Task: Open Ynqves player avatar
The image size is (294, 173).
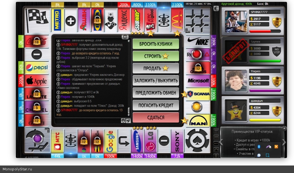Action: pyautogui.click(x=236, y=81)
